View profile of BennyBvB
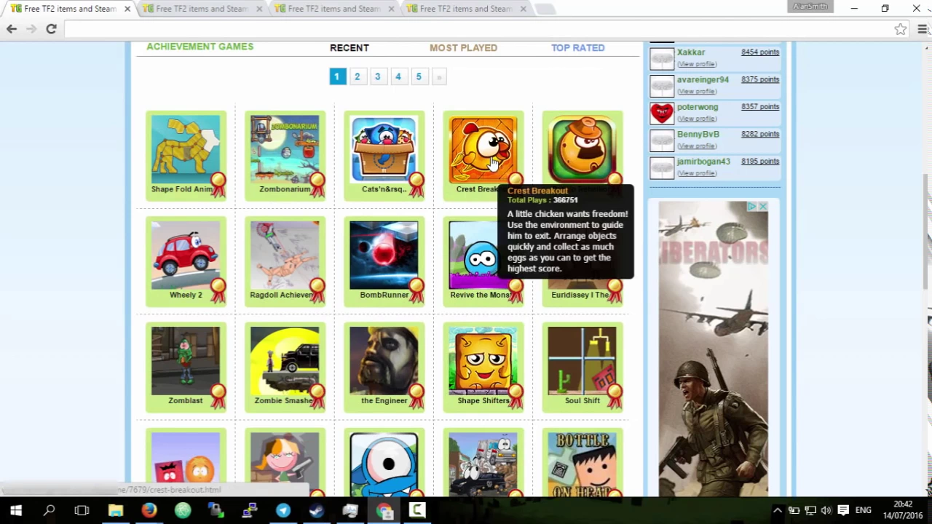This screenshot has width=932, height=524. click(697, 146)
